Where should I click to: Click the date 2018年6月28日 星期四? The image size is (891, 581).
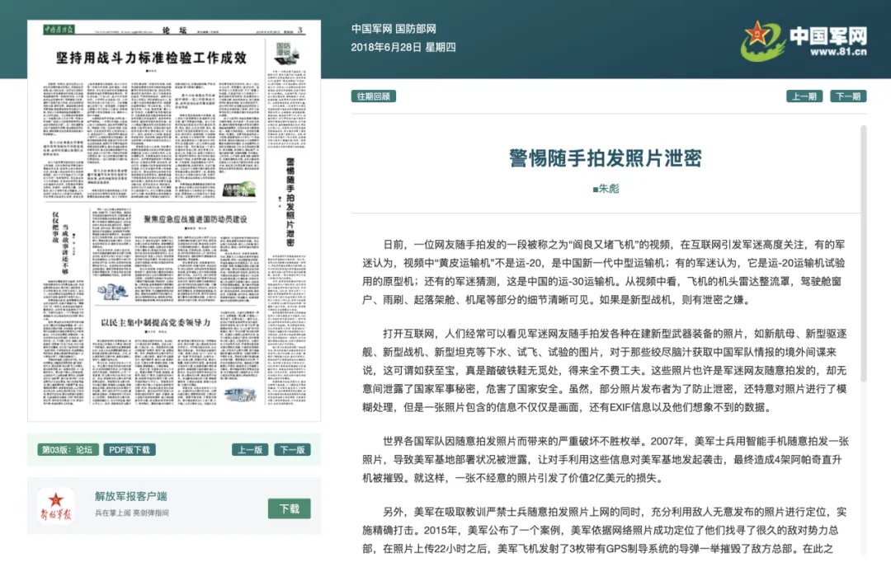point(403,47)
